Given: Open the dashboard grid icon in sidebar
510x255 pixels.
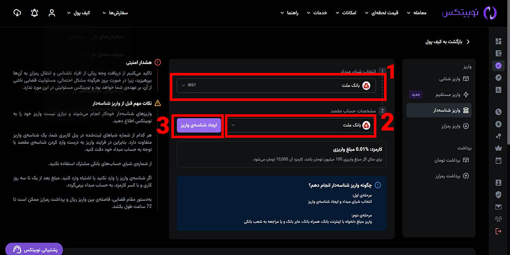Looking at the screenshot, I should coord(498,41).
